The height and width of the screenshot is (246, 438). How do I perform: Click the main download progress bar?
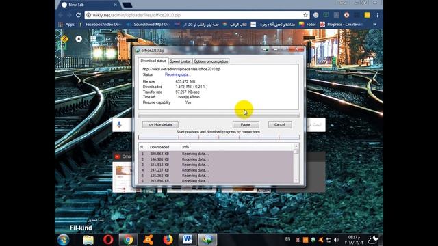[x=219, y=115]
